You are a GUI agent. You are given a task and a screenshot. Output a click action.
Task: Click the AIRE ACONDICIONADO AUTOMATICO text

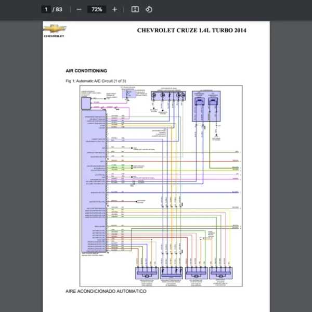pyautogui.click(x=106, y=291)
